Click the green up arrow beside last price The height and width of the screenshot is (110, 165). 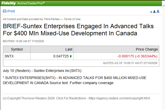[x=71, y=56]
